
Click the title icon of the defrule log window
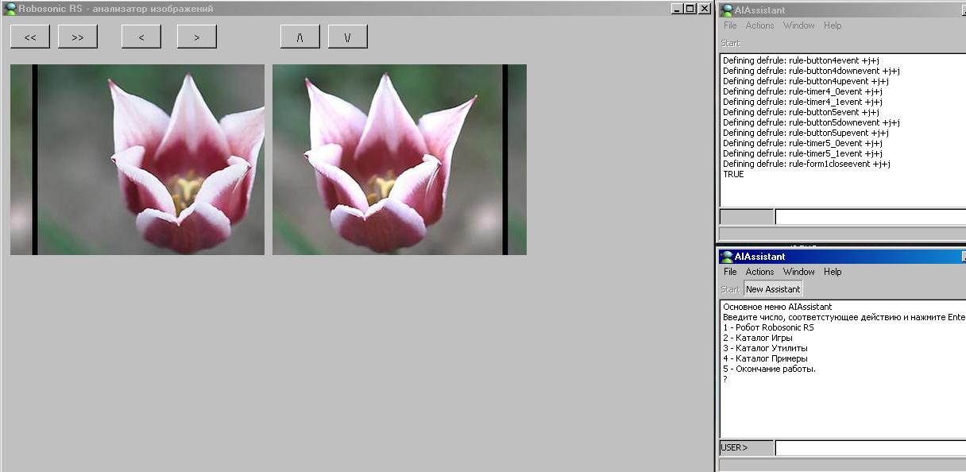pos(727,10)
